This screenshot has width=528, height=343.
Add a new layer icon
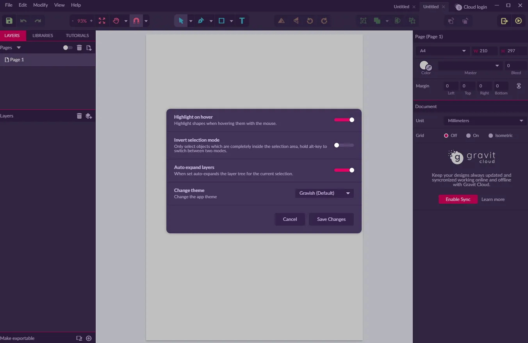tap(89, 116)
